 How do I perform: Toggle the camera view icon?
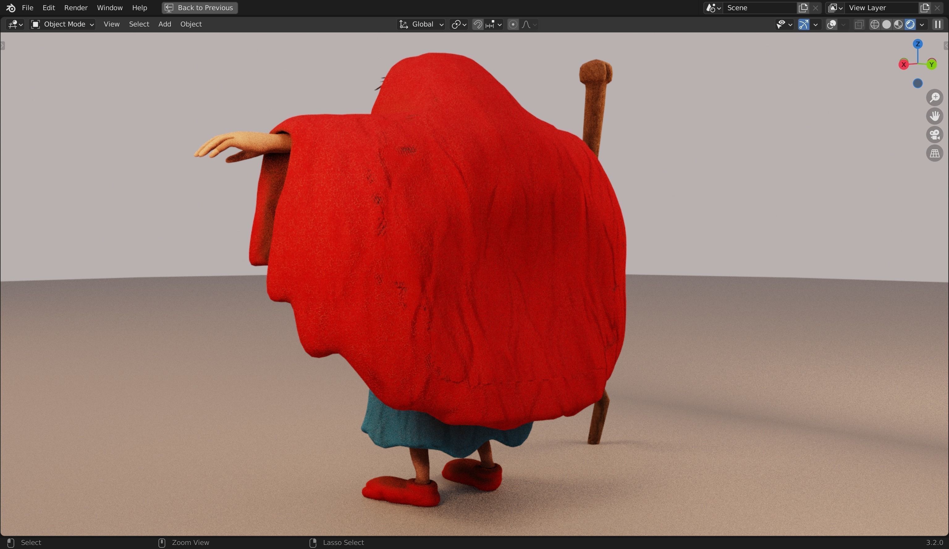pos(935,135)
